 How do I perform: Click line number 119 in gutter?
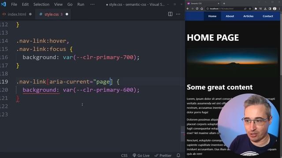tap(4, 82)
